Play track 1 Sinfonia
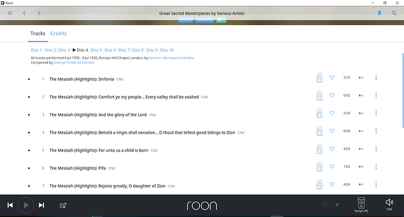 (29, 79)
